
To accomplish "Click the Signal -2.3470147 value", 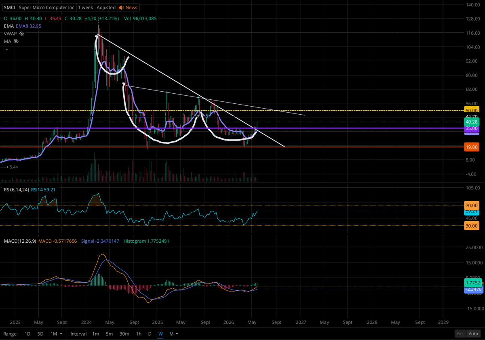I will tap(101, 241).
